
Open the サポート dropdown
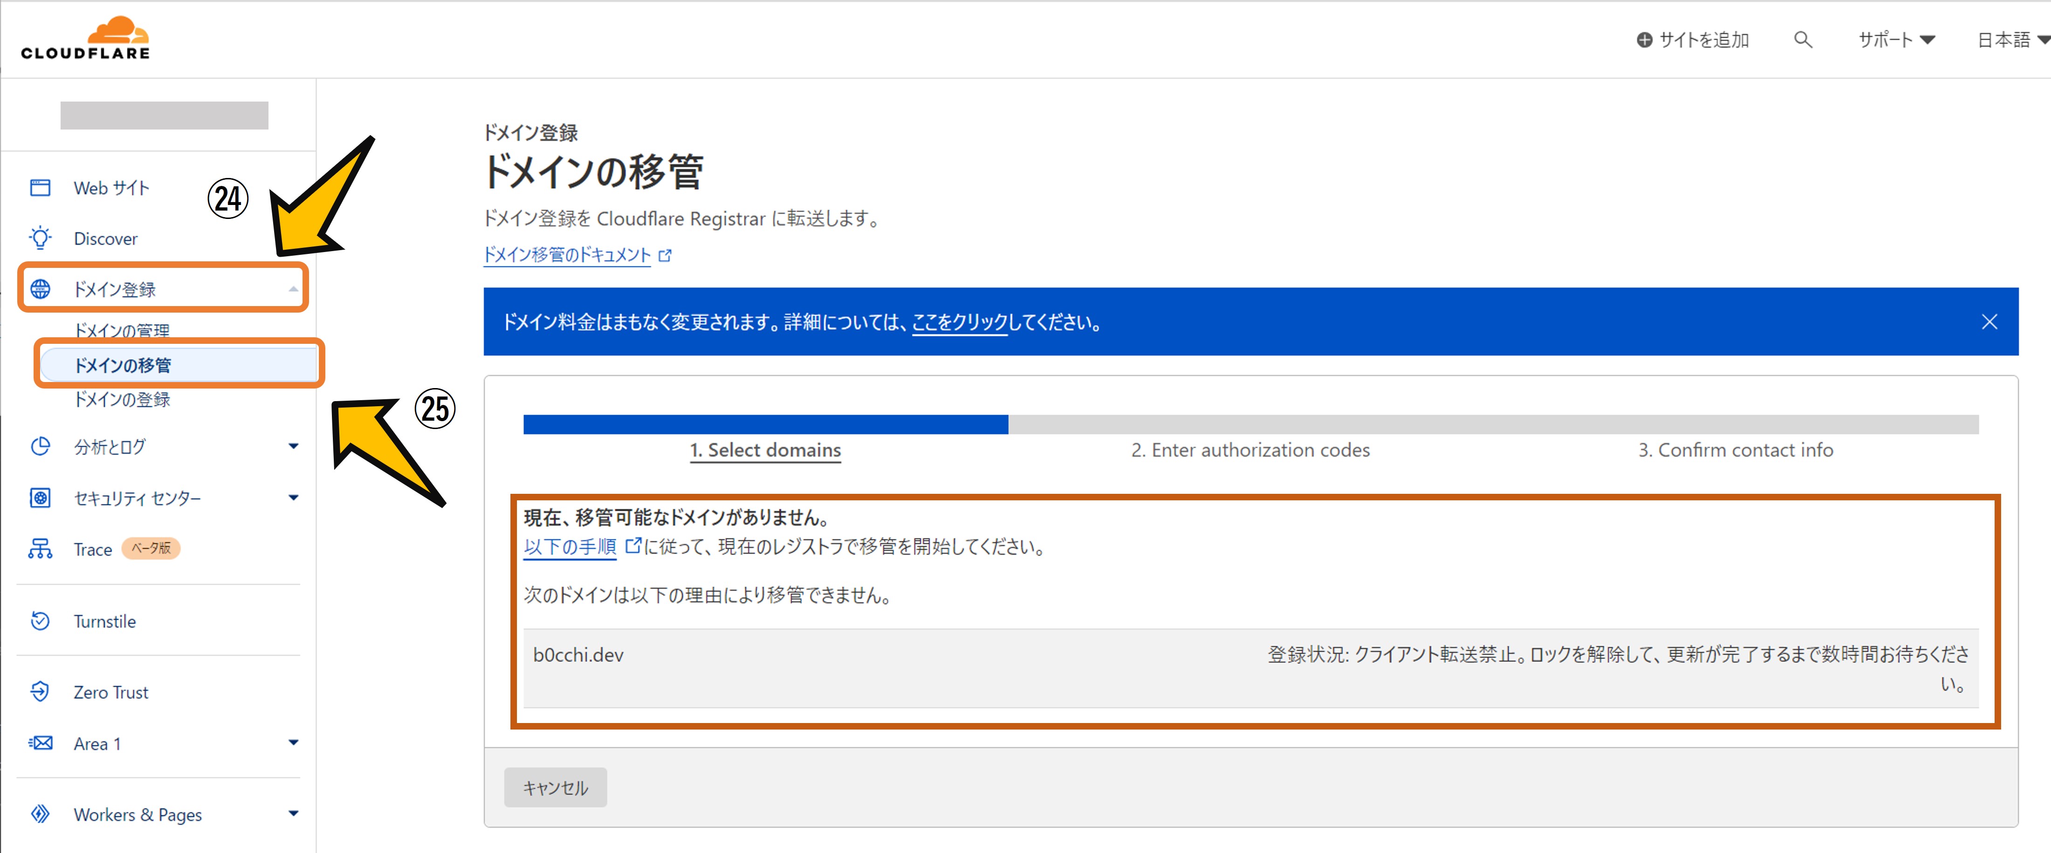1896,40
